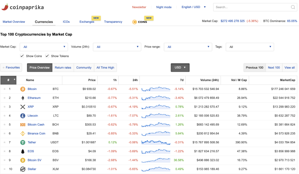Star Tether as a favourite
The height and width of the screenshot is (174, 299).
pos(4,142)
